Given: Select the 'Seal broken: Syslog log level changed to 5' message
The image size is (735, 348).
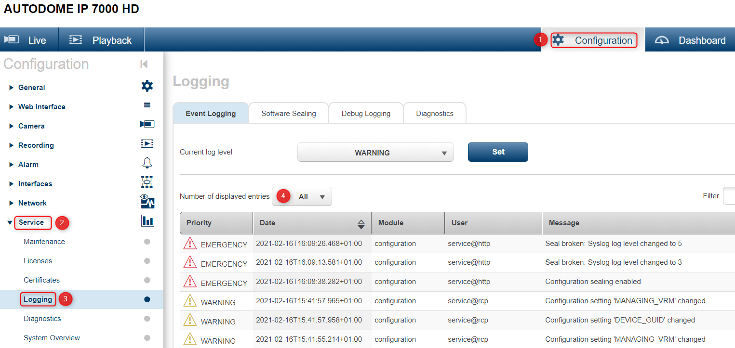Looking at the screenshot, I should (x=614, y=244).
